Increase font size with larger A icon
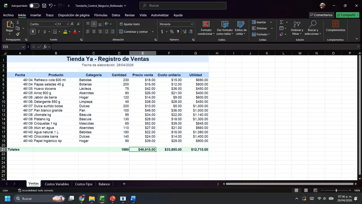The image size is (362, 204). click(72, 24)
